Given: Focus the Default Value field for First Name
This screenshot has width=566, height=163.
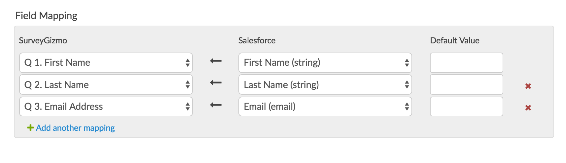Looking at the screenshot, I should (x=466, y=63).
